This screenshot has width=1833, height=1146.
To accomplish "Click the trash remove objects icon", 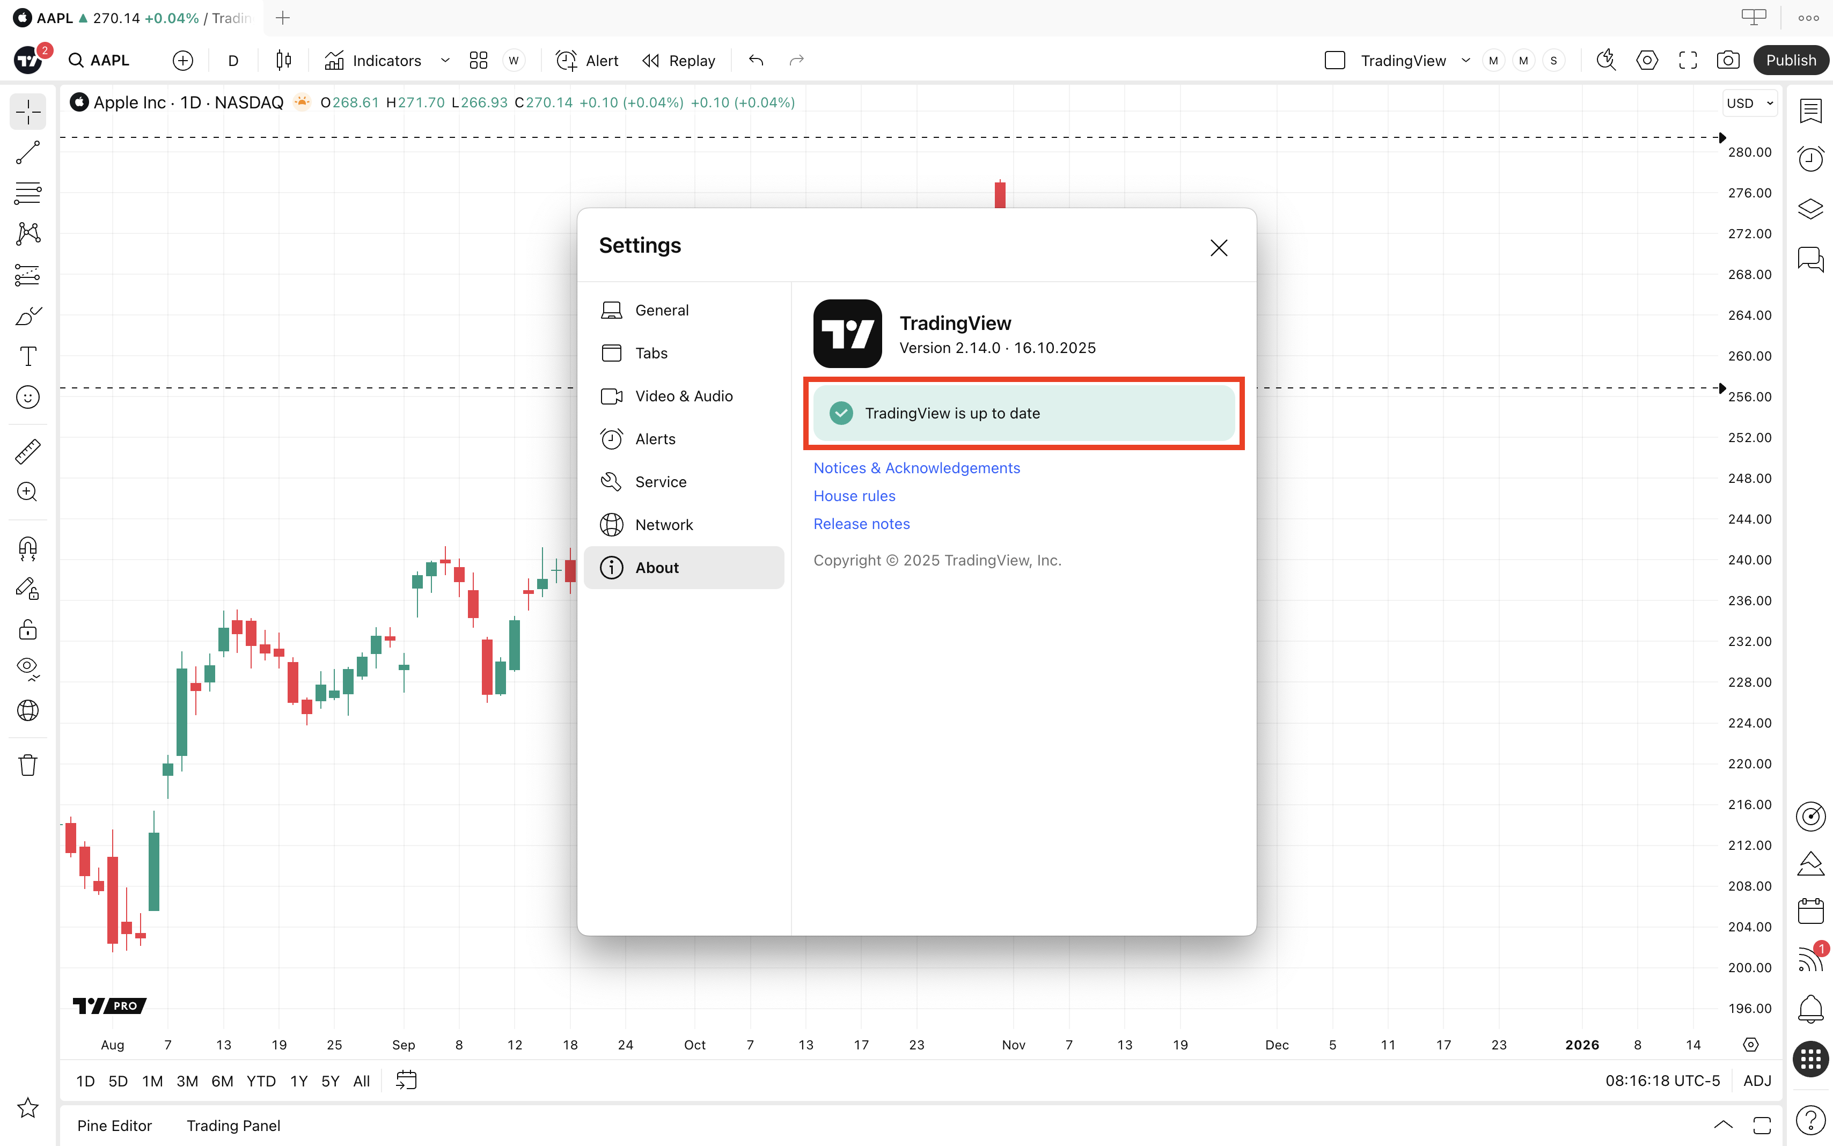I will tap(28, 765).
